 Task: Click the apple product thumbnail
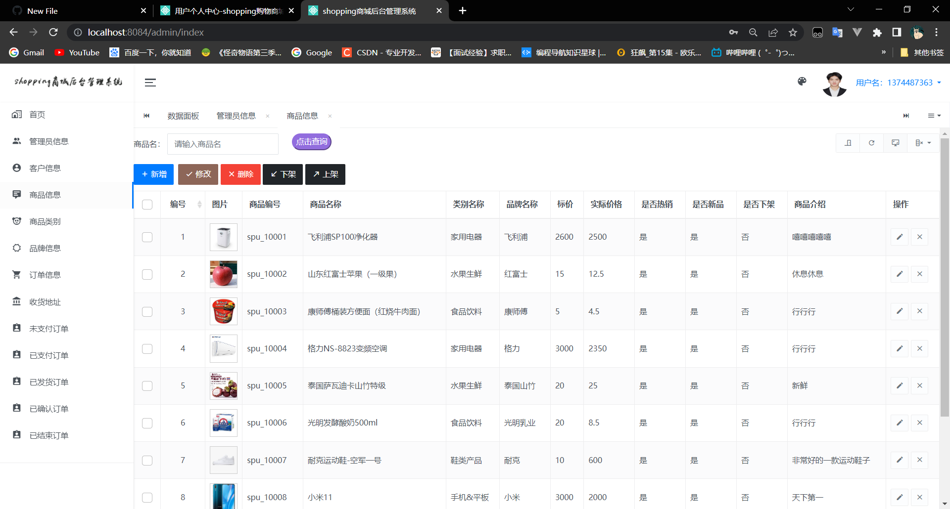click(x=224, y=274)
